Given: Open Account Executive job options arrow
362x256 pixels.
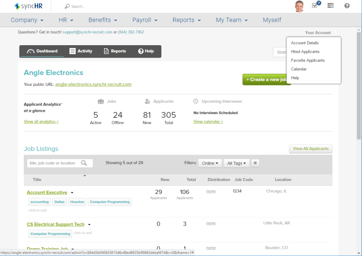Looking at the screenshot, I should coord(72,193).
